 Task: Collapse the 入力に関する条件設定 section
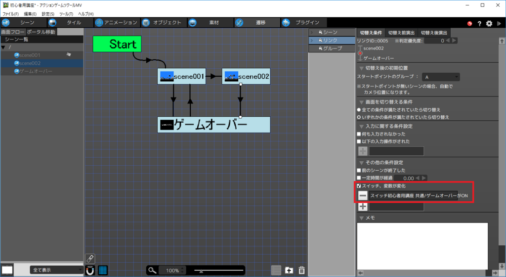361,127
